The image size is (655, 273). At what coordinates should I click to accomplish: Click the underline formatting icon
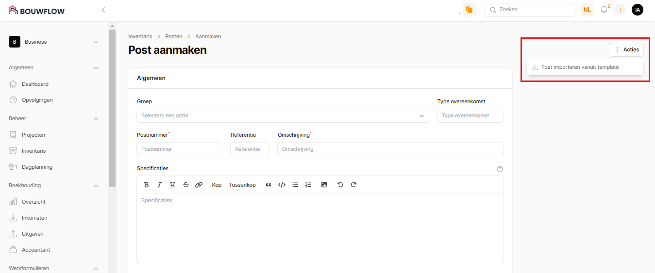pyautogui.click(x=172, y=185)
